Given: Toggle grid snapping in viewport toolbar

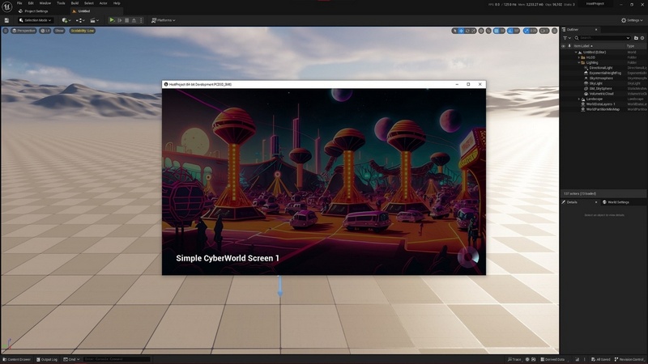Looking at the screenshot, I should tap(498, 31).
